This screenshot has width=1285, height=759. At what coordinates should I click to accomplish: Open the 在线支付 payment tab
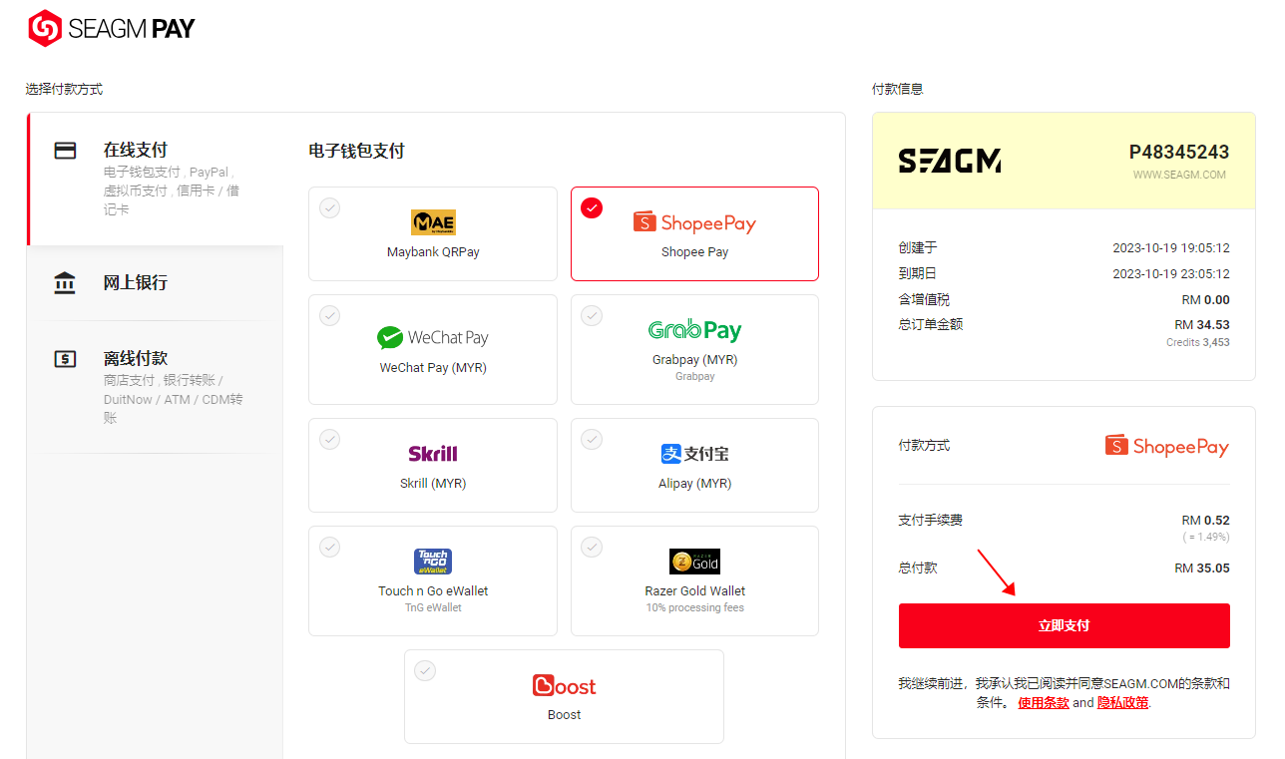(156, 179)
